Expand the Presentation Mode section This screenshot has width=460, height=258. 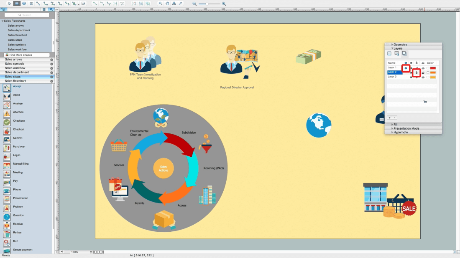point(392,128)
